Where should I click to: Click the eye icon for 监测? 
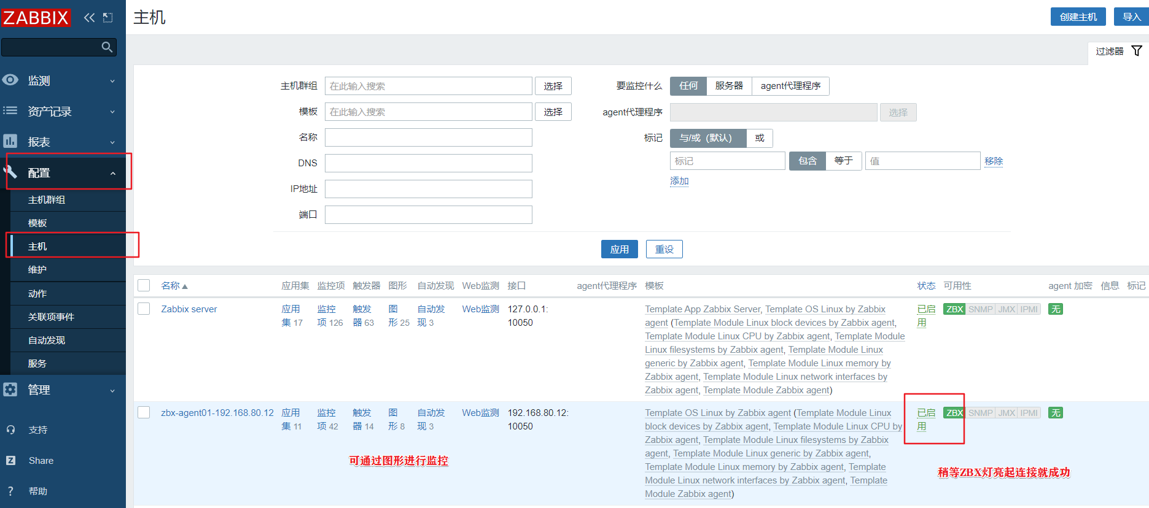[10, 80]
